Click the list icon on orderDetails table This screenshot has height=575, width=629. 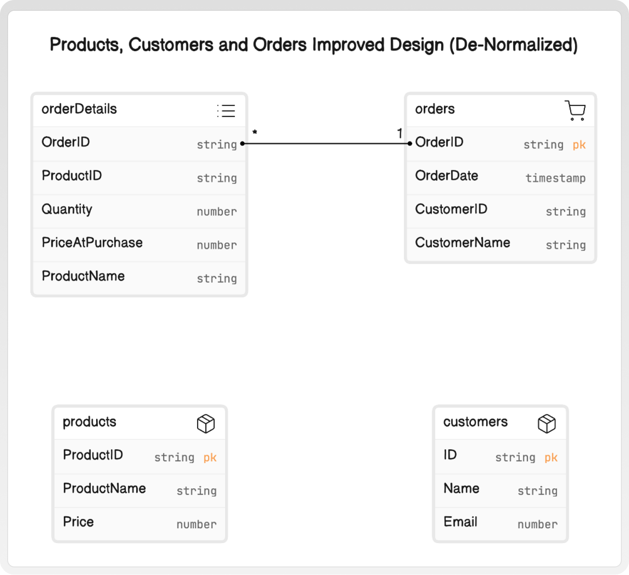[x=226, y=111]
